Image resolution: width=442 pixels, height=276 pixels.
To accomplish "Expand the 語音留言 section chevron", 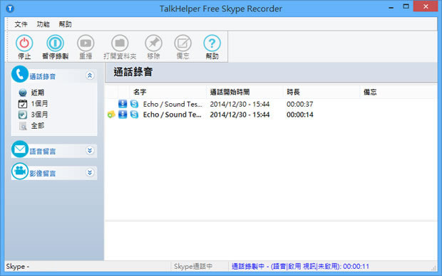I will tap(90, 151).
